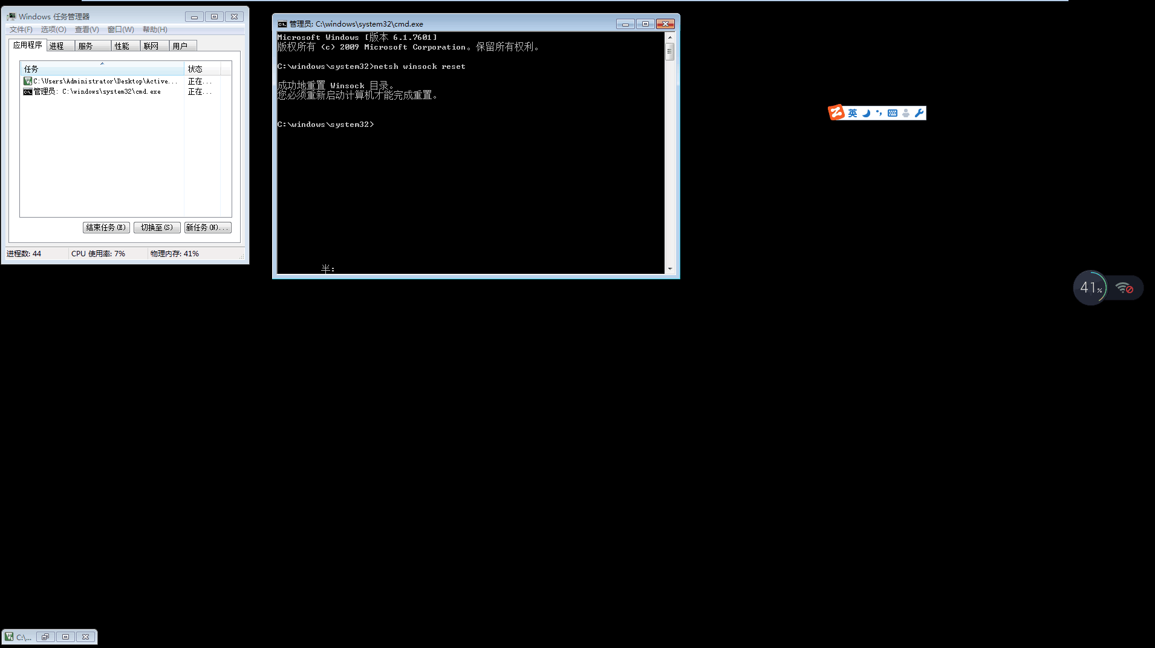Minimize the cmd.exe window
1155x648 pixels.
625,24
